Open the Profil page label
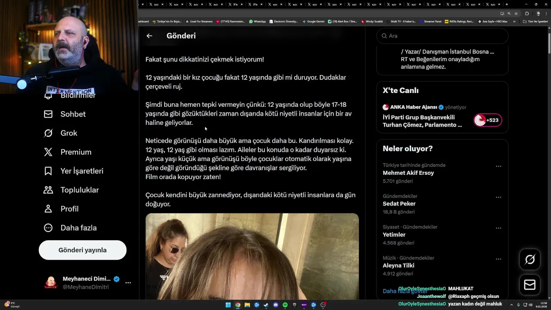551x310 pixels. 69,209
